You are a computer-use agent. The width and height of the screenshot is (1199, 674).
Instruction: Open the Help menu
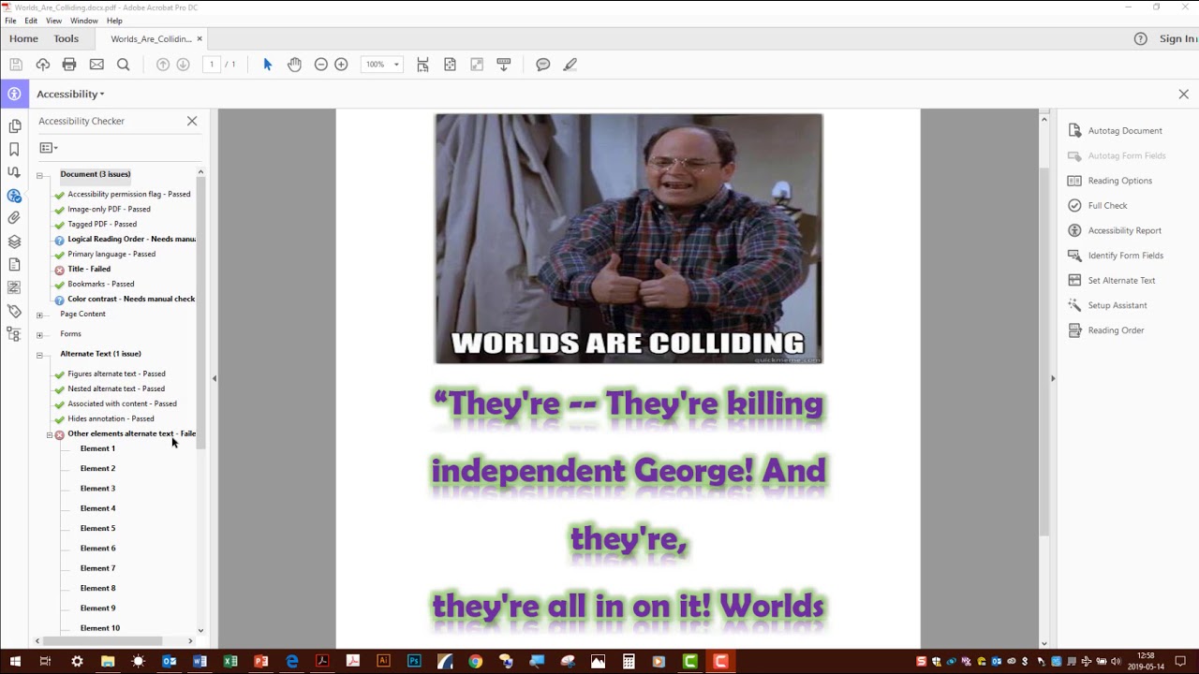(x=114, y=21)
